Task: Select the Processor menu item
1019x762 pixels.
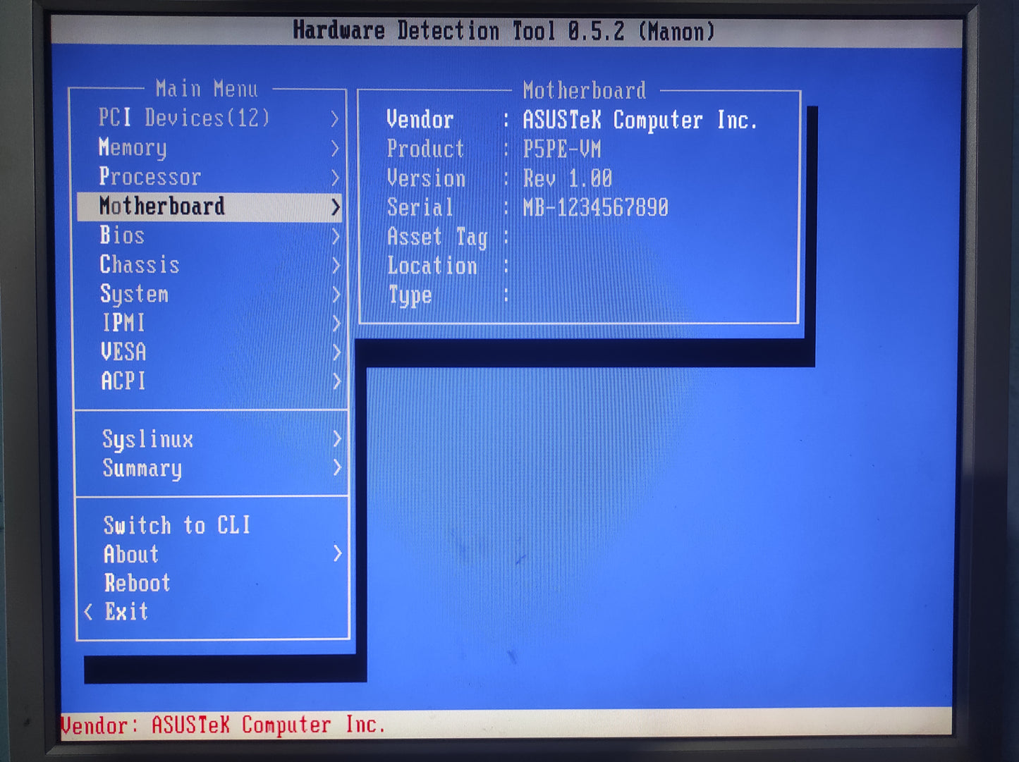Action: [x=150, y=176]
